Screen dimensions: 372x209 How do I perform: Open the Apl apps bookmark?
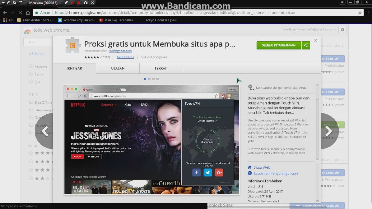pyautogui.click(x=8, y=20)
